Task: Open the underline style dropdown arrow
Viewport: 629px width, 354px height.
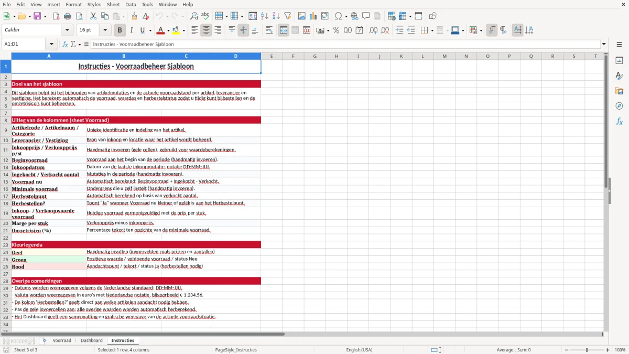Action: pos(150,30)
